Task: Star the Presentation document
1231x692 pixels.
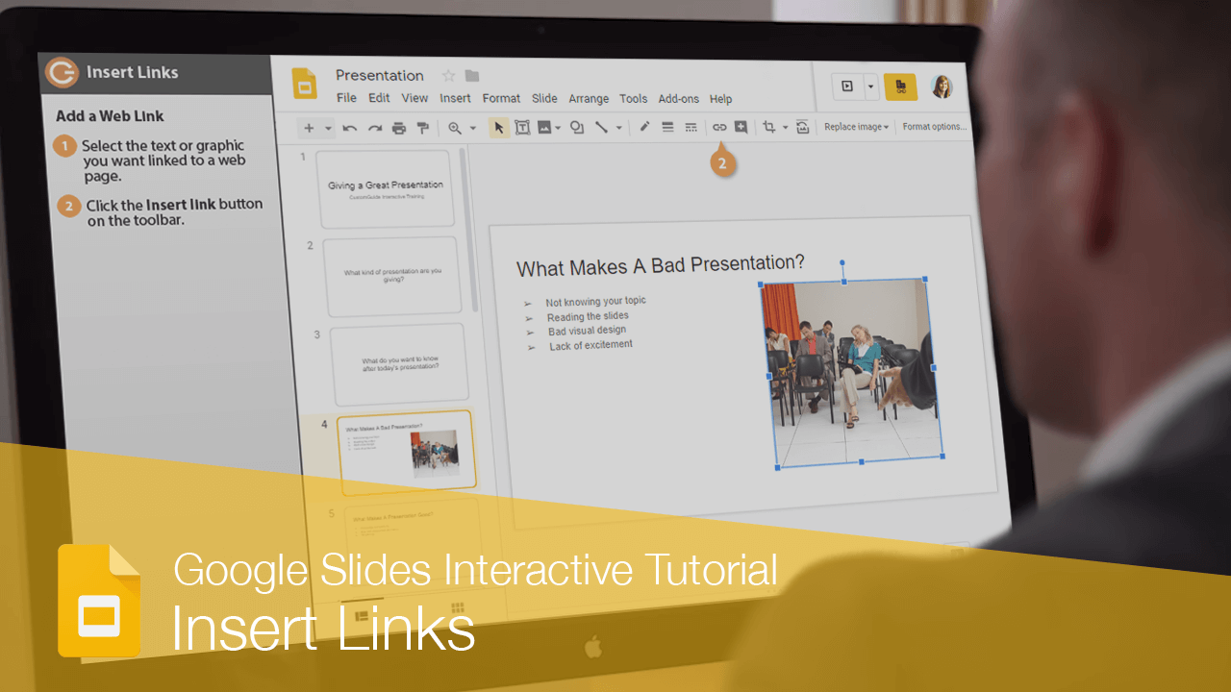Action: click(448, 75)
